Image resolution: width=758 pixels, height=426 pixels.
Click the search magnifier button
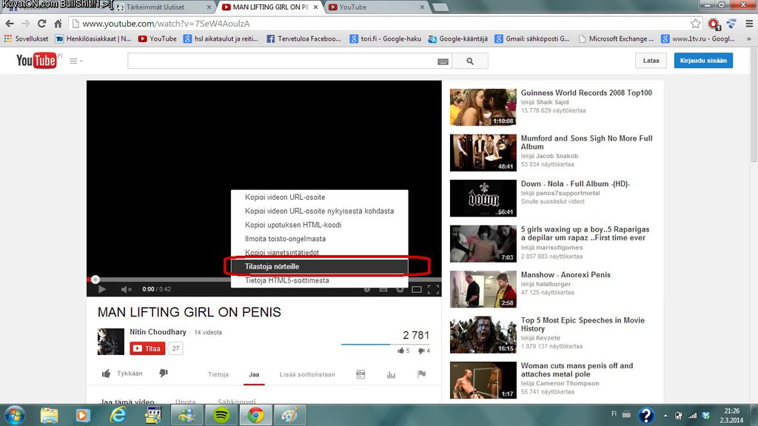click(471, 61)
